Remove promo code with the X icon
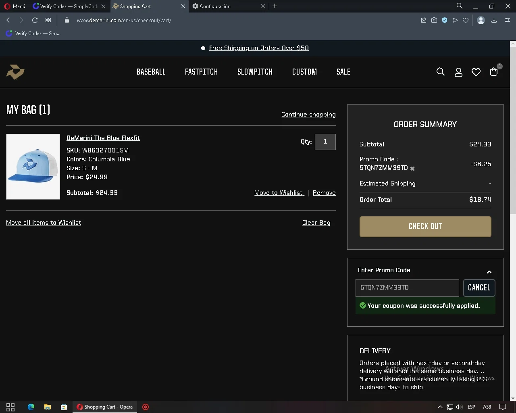The image size is (516, 413). coord(412,169)
